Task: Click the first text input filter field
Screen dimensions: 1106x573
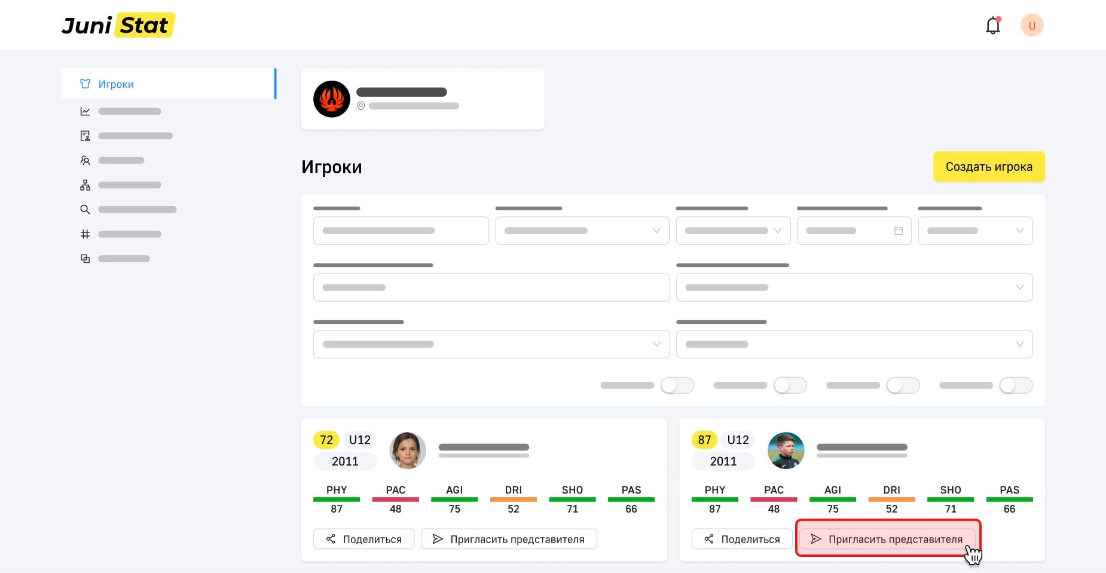Action: 401,231
